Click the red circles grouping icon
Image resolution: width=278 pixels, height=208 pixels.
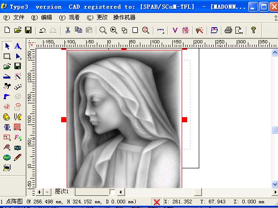(7, 107)
